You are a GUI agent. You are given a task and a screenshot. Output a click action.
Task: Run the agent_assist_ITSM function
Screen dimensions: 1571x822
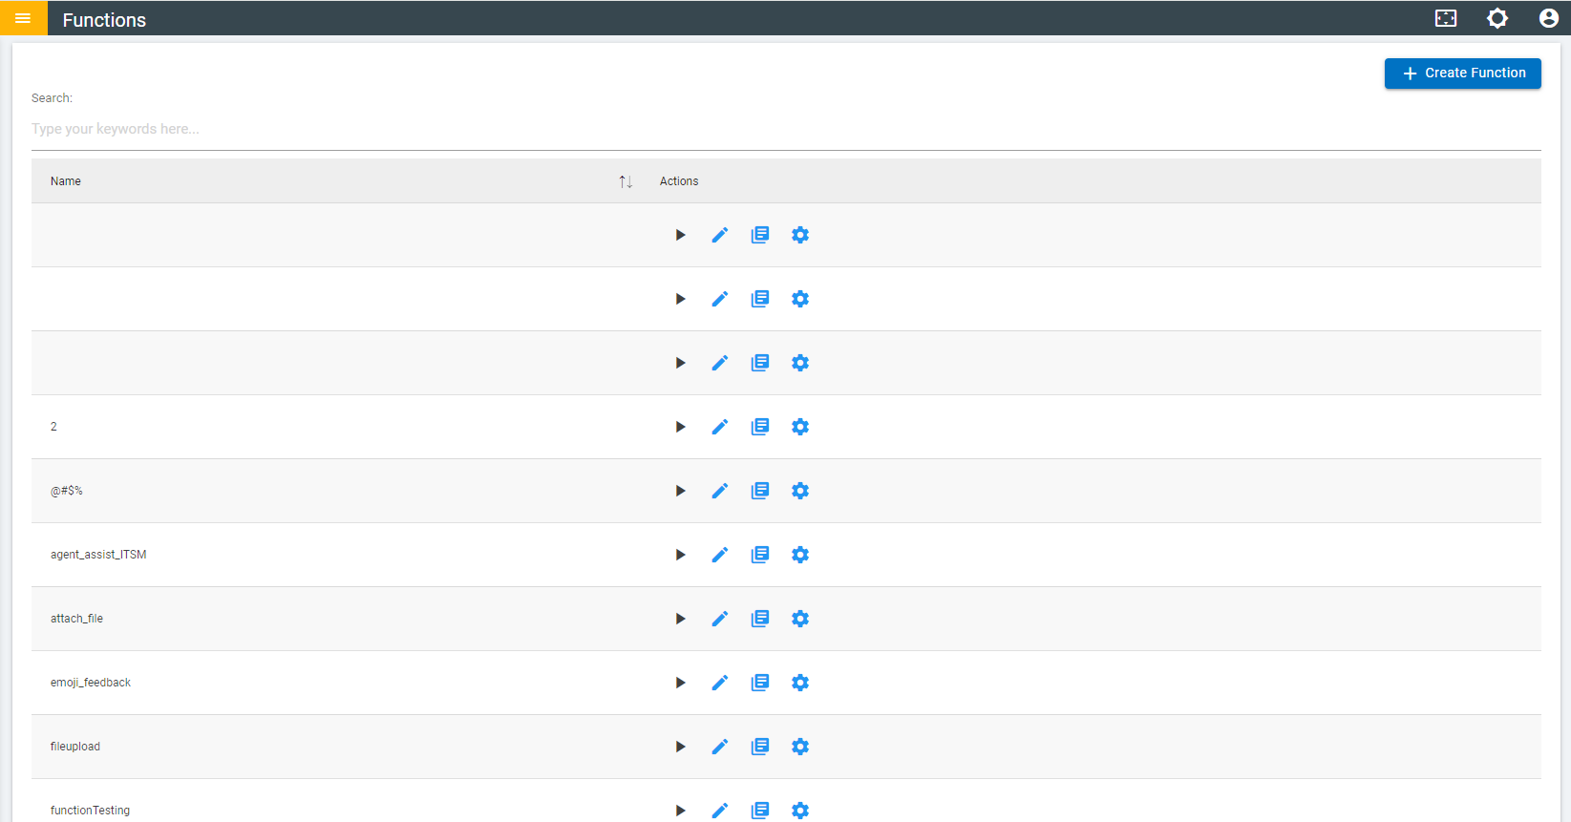680,555
